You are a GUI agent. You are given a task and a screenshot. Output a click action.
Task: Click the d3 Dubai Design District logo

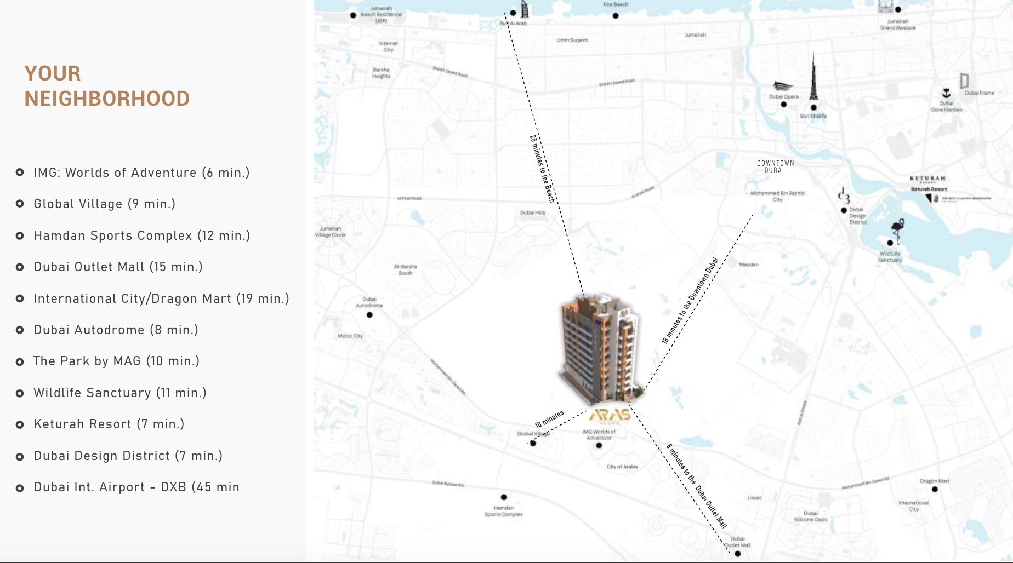coord(844,196)
